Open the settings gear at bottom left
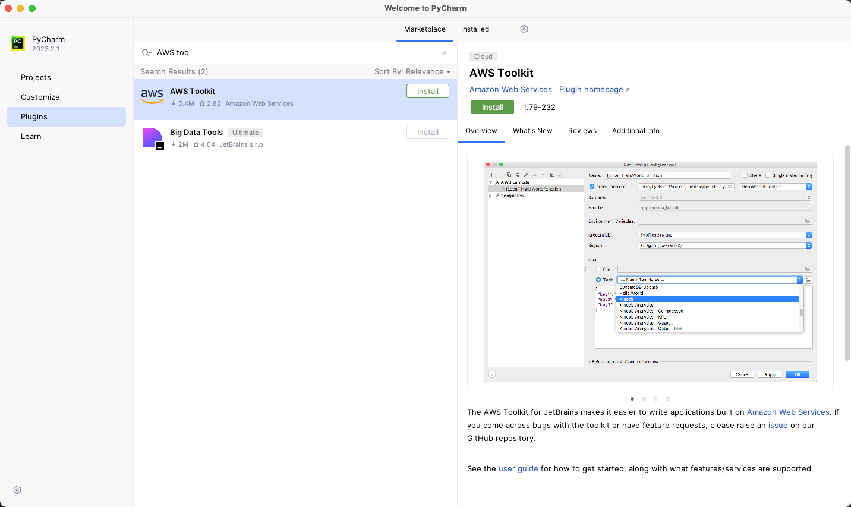Screen dimensions: 851x507 17,489
